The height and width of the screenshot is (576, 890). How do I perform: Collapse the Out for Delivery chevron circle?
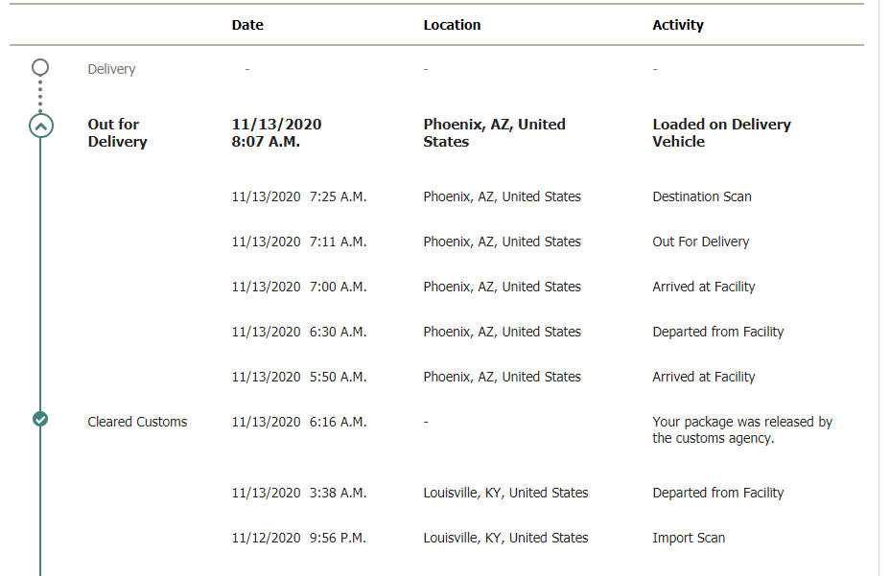pyautogui.click(x=41, y=126)
